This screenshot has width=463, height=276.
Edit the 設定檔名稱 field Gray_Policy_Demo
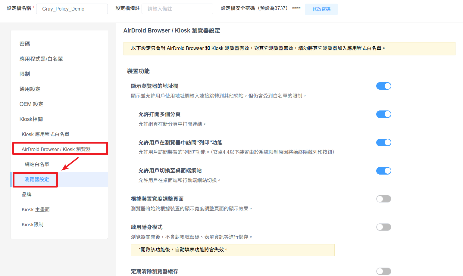(72, 9)
